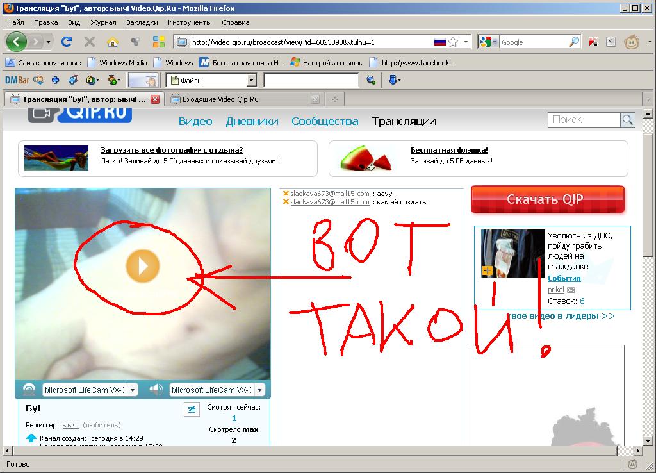Close the Трансляция Бу! tab
Screen dimensions: 656x473
click(x=155, y=99)
